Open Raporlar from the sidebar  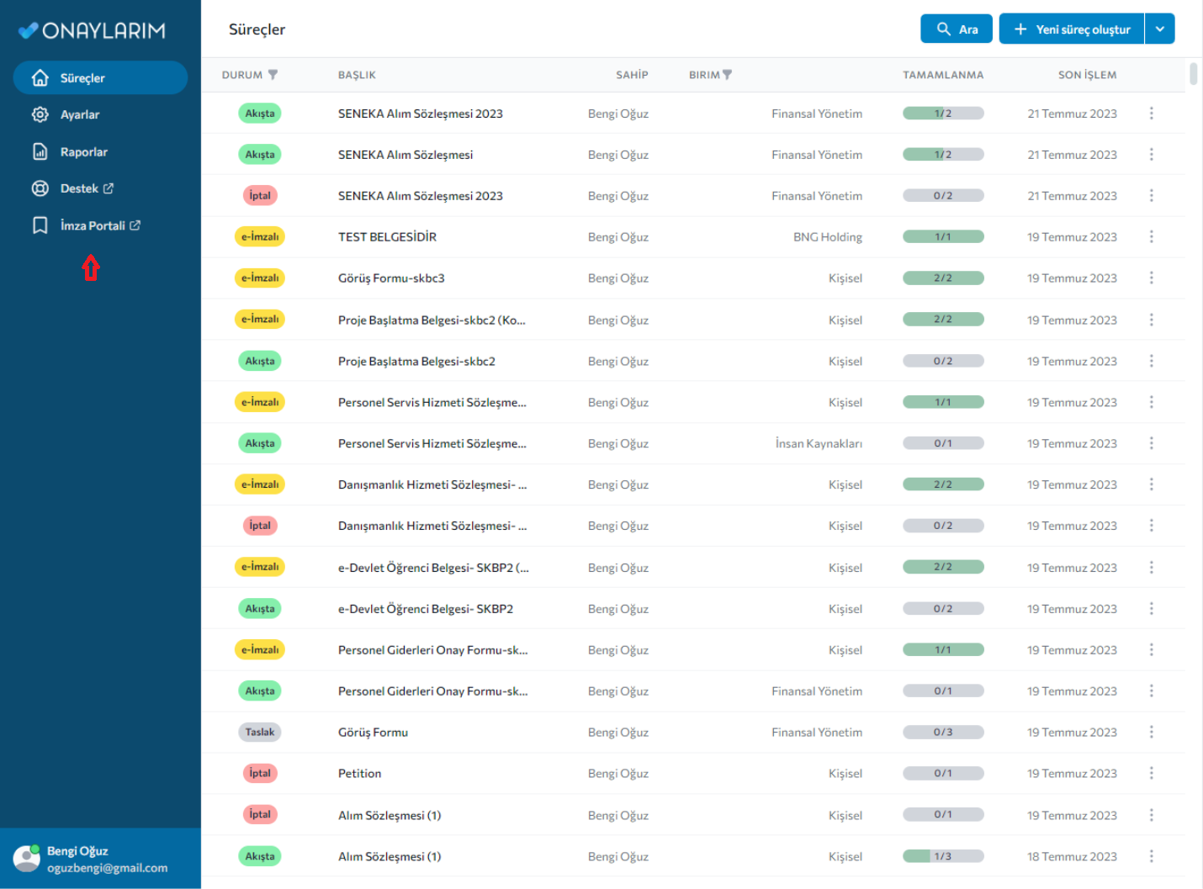point(84,152)
